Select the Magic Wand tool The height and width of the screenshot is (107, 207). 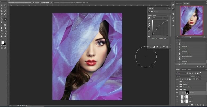pyautogui.click(x=5, y=8)
